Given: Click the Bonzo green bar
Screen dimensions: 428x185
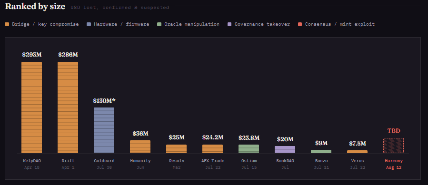Looking at the screenshot, I should 321,151.
